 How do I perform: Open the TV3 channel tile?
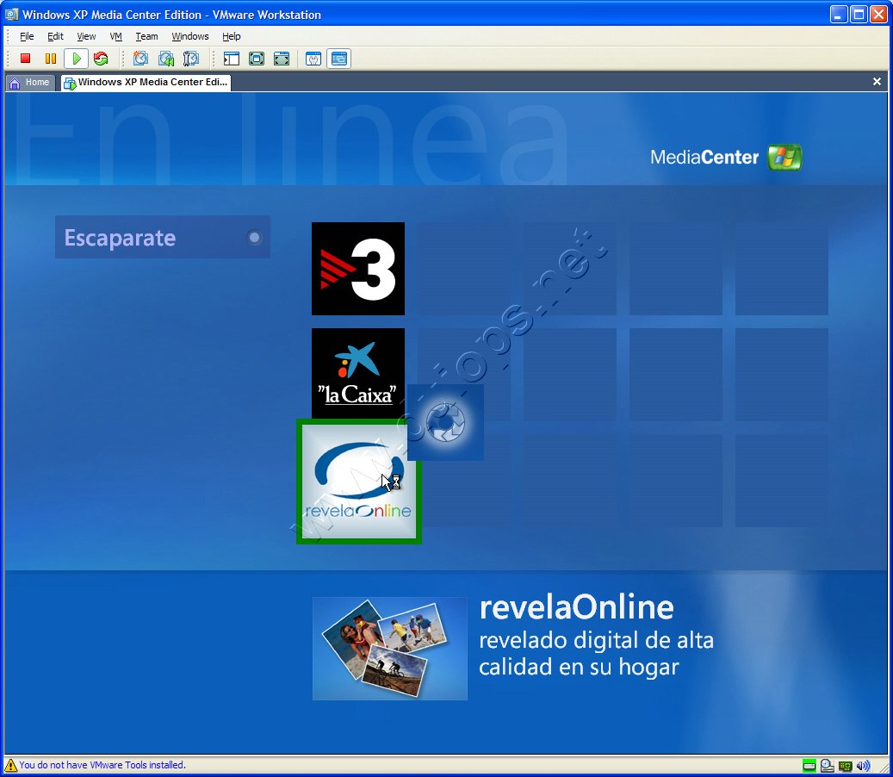(x=358, y=269)
